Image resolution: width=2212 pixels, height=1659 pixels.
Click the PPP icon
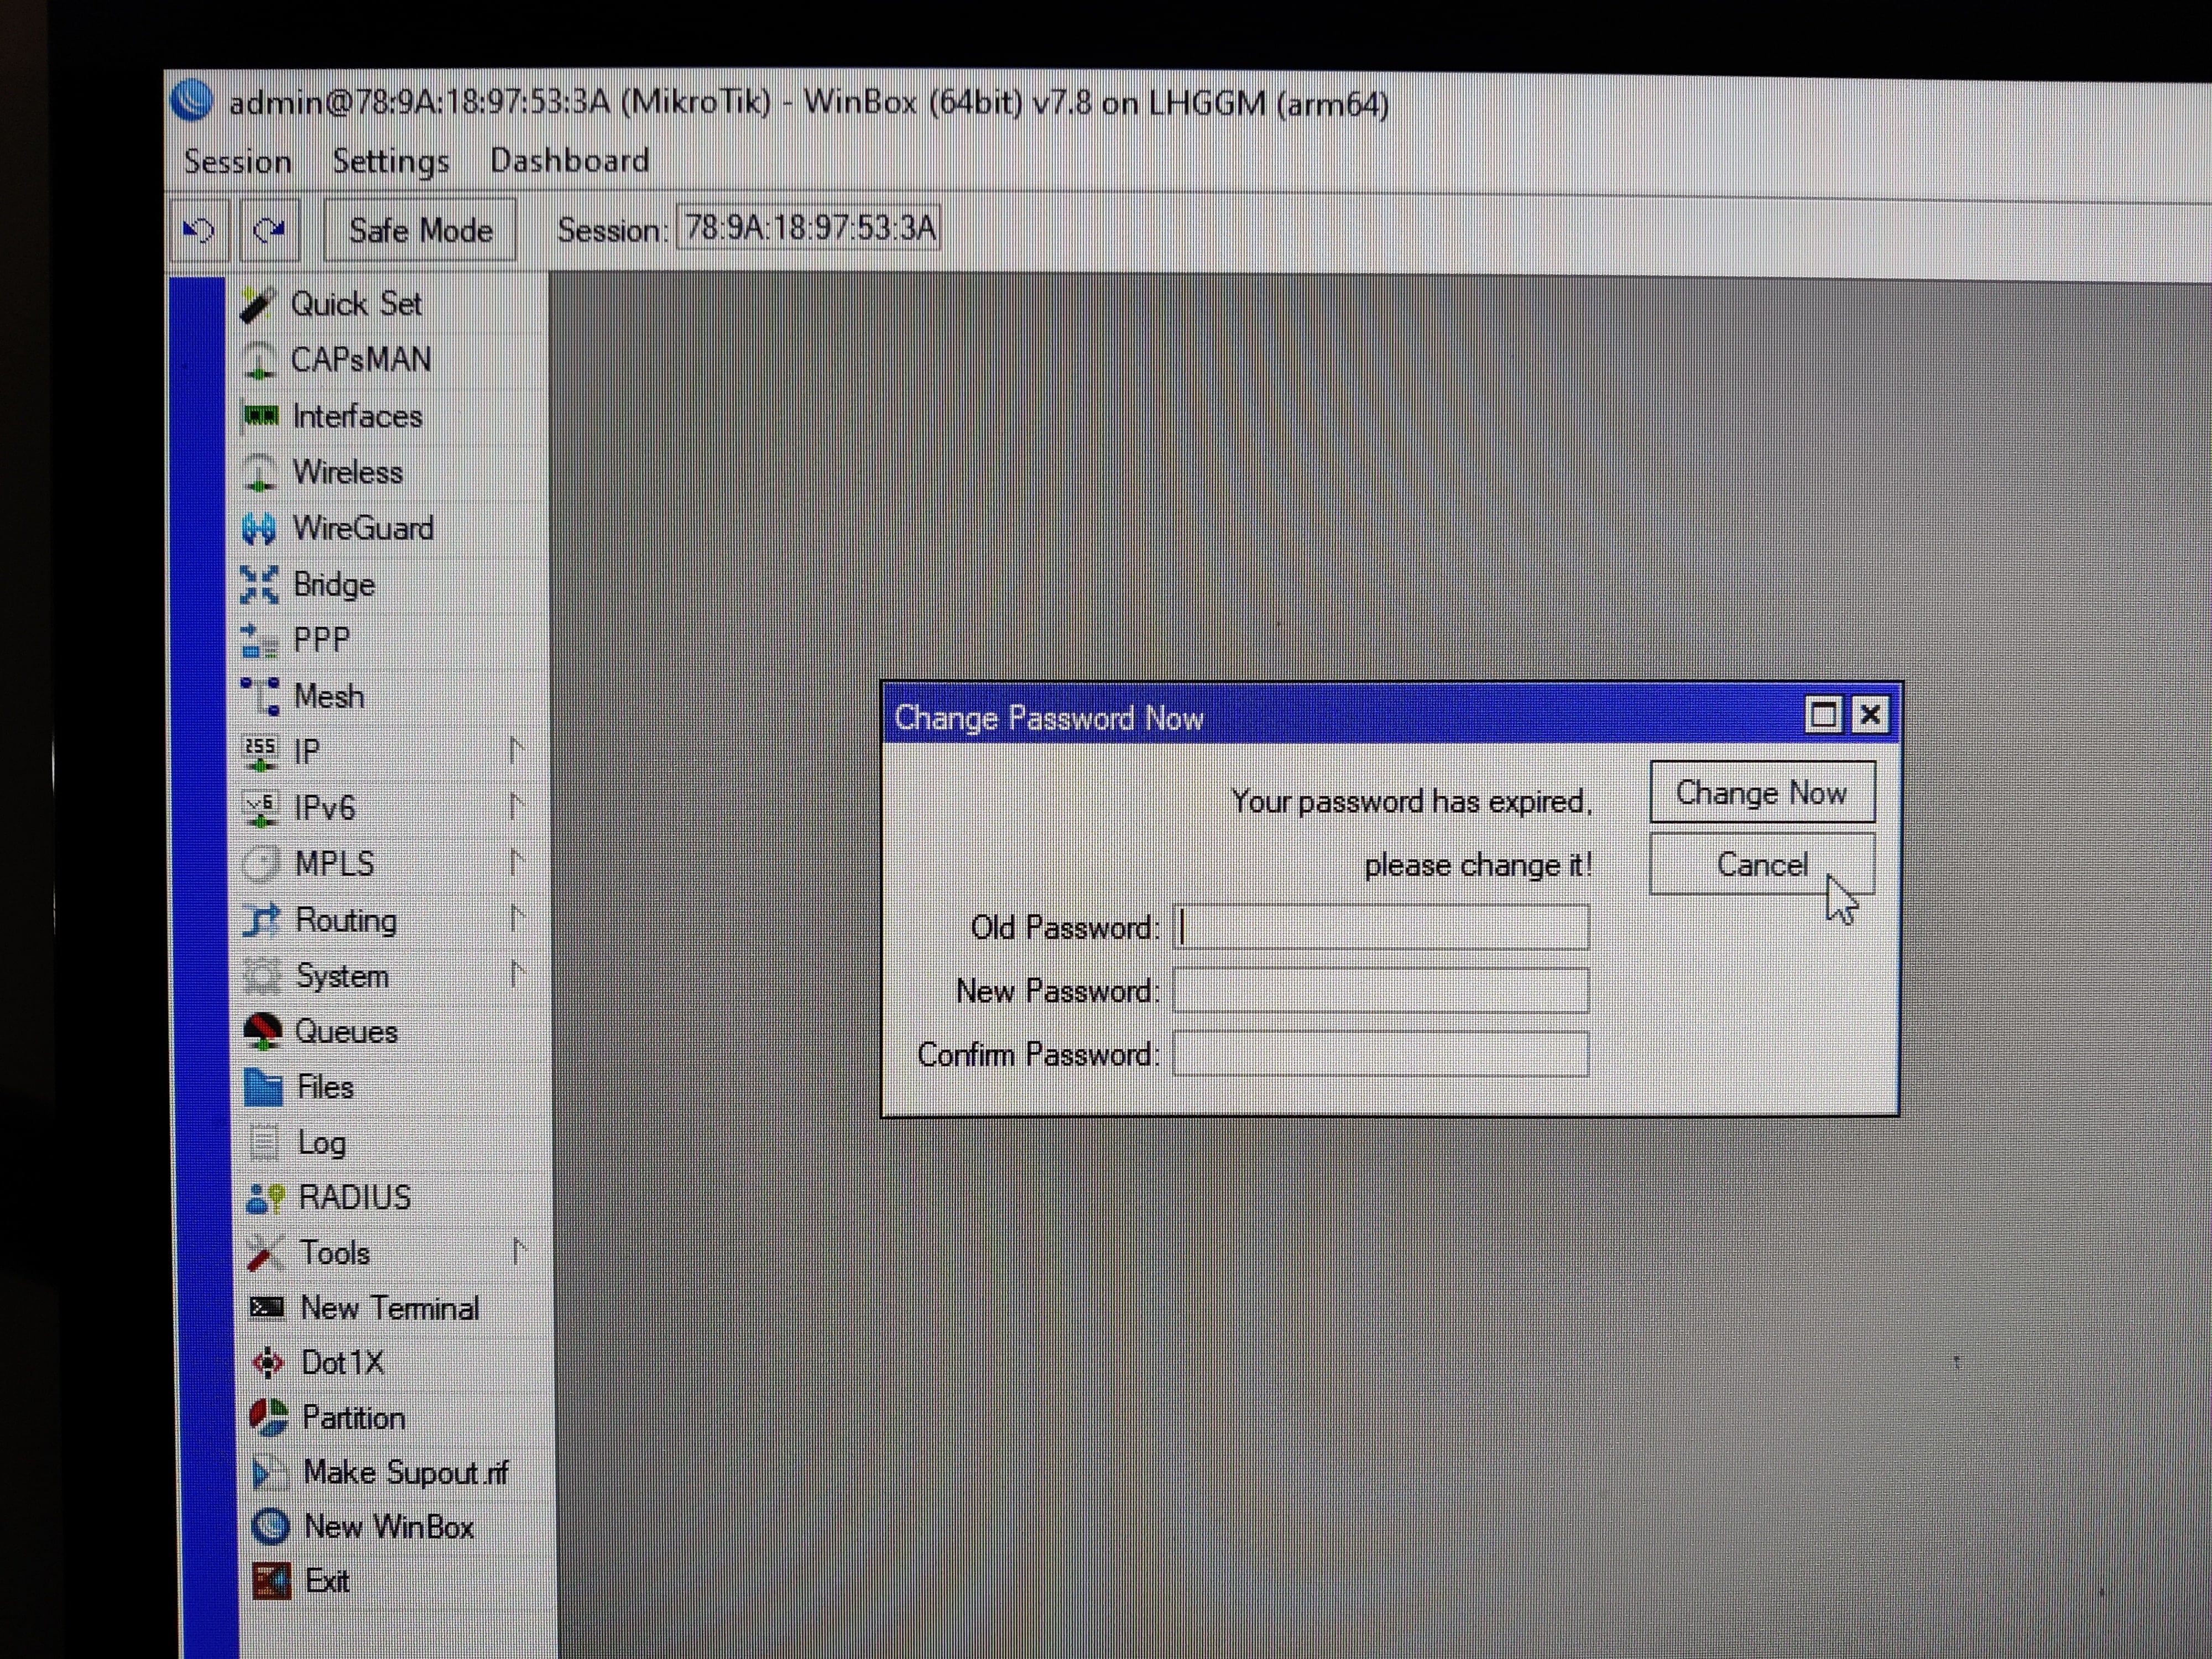point(260,640)
